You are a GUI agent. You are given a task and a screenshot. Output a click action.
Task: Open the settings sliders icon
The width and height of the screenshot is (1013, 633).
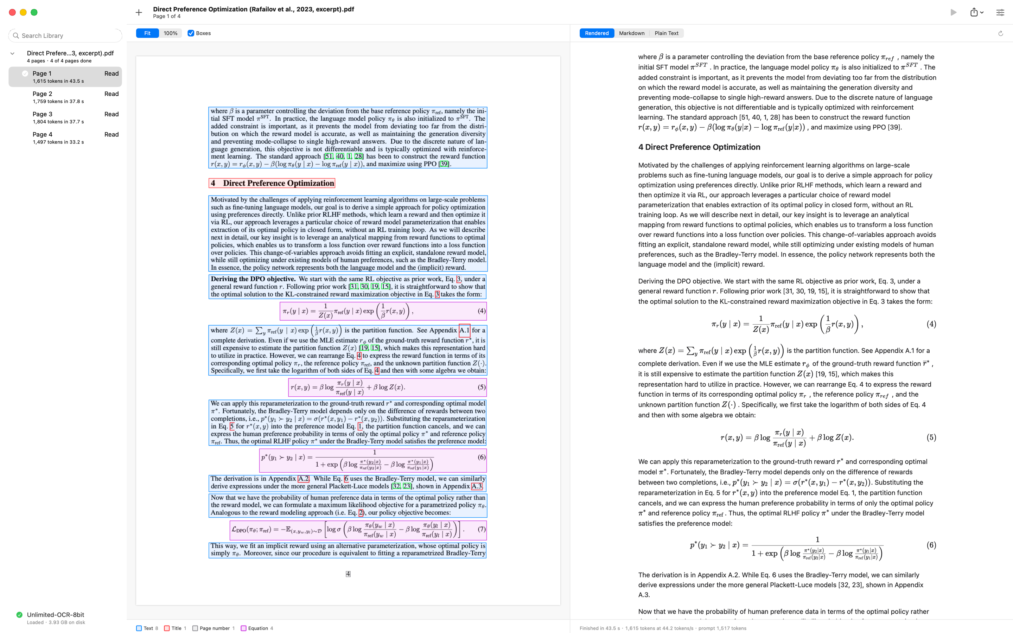point(1000,13)
